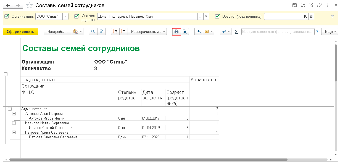Click the Возраст (родственника) value field
This screenshot has height=164, width=340.
click(x=286, y=16)
